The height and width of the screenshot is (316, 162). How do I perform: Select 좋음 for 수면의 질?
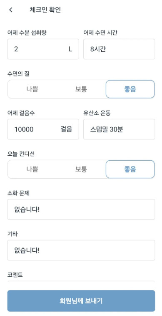130,89
